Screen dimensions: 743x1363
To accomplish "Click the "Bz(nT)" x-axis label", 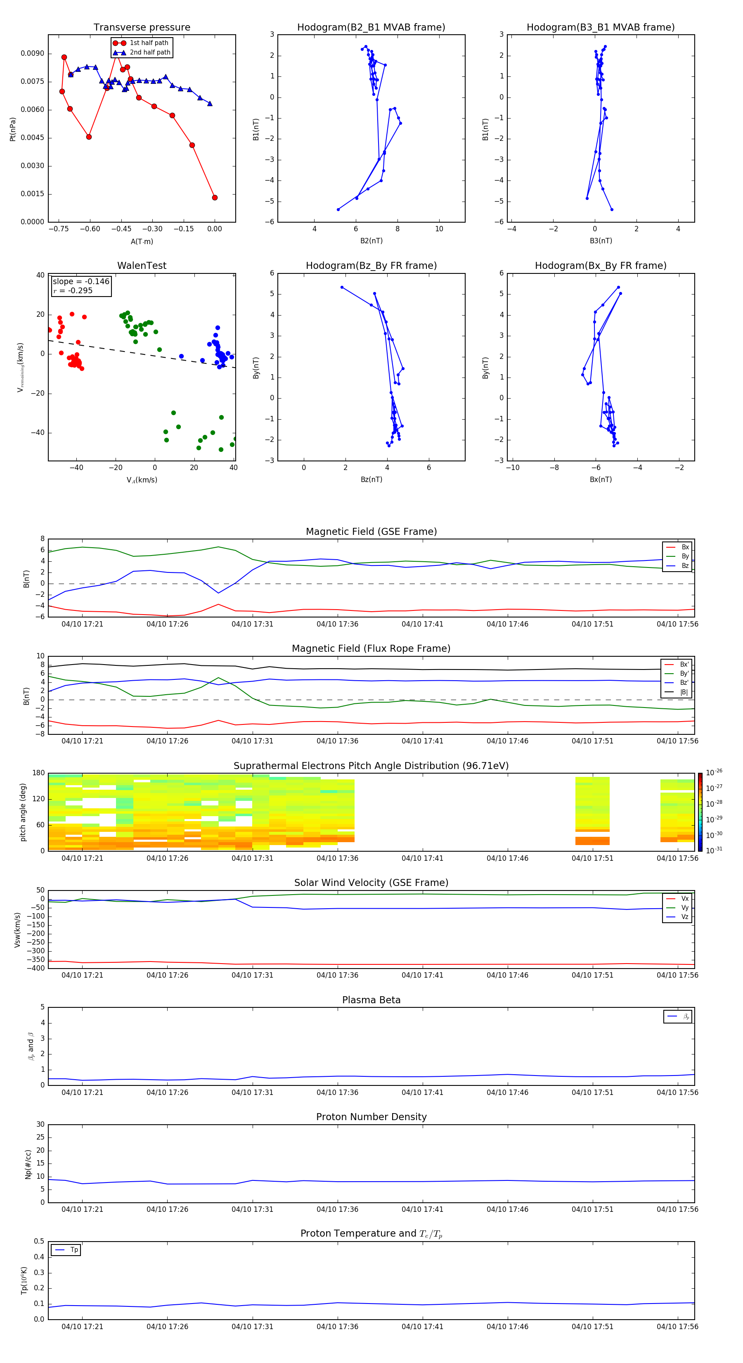I will tap(371, 480).
